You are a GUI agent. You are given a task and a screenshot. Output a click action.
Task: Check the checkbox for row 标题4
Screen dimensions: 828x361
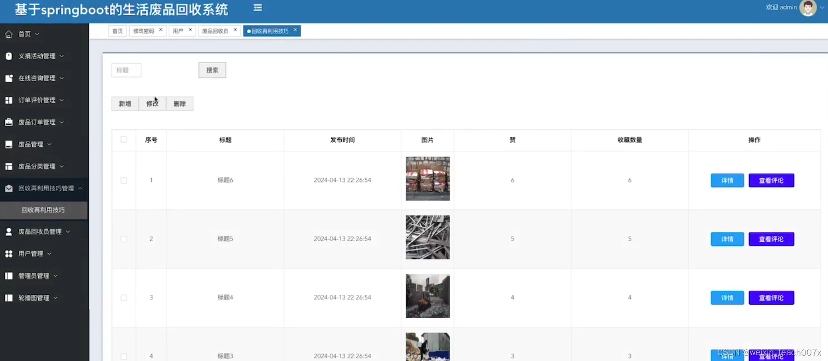tap(124, 298)
